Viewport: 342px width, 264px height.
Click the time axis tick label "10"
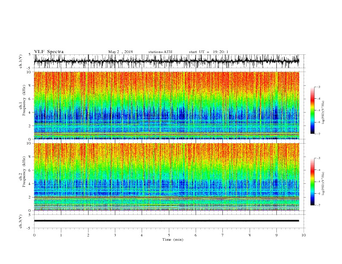(x=304, y=235)
